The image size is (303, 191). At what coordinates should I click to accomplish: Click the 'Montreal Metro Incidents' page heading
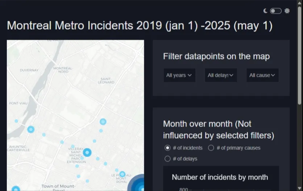click(140, 26)
